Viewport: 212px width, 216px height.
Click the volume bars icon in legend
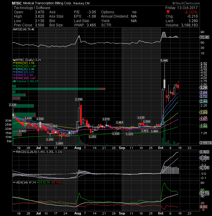tap(14, 81)
